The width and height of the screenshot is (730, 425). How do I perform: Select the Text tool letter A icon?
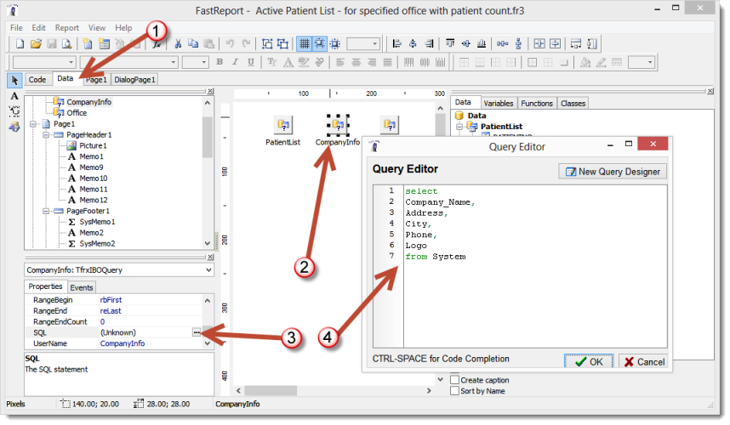(14, 96)
